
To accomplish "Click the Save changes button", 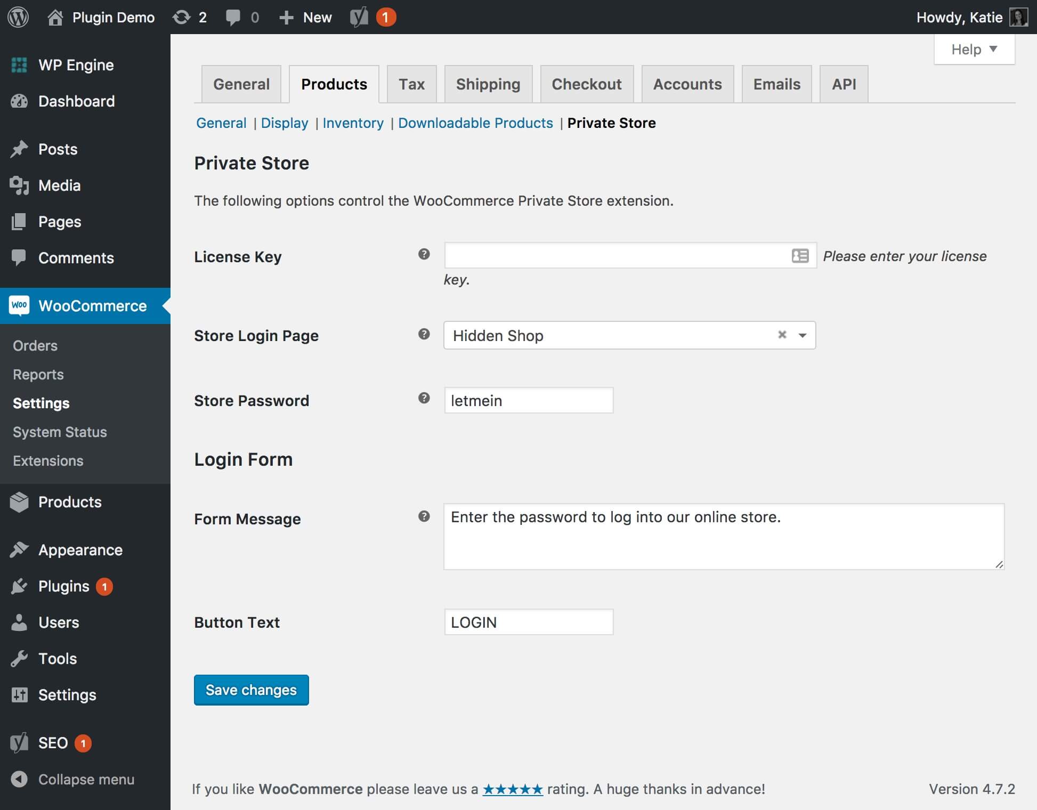I will (252, 690).
